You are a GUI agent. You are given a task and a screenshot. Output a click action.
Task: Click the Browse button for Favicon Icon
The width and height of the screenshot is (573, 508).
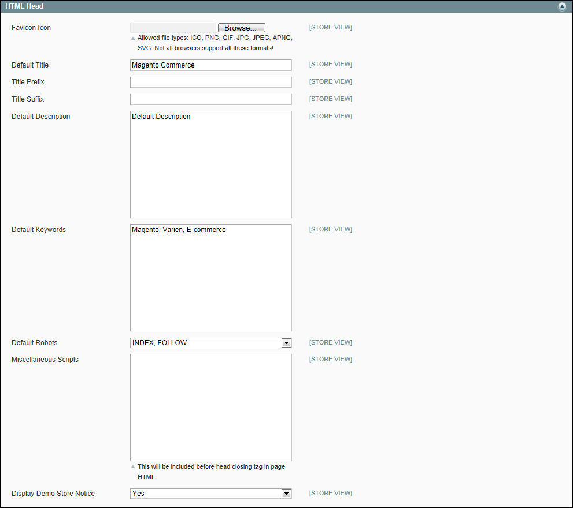(x=242, y=28)
